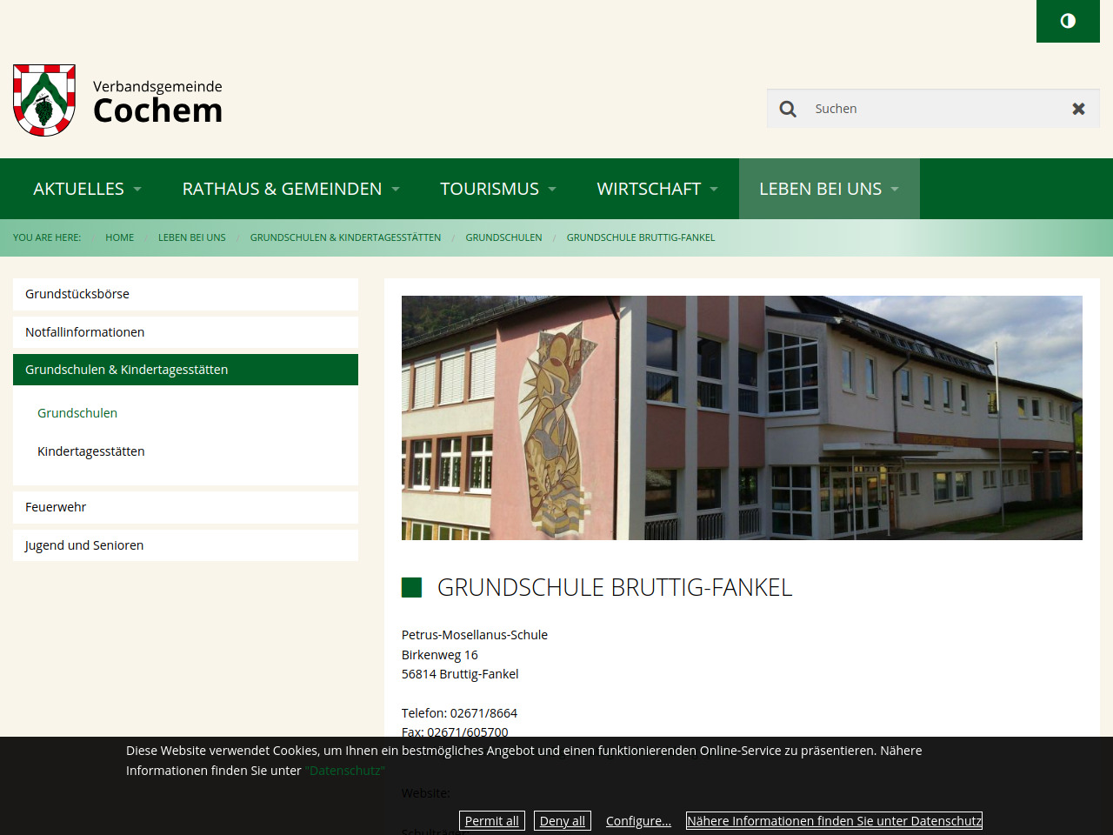Expand the Tourismus navigation menu
This screenshot has width=1113, height=835.
pos(497,189)
